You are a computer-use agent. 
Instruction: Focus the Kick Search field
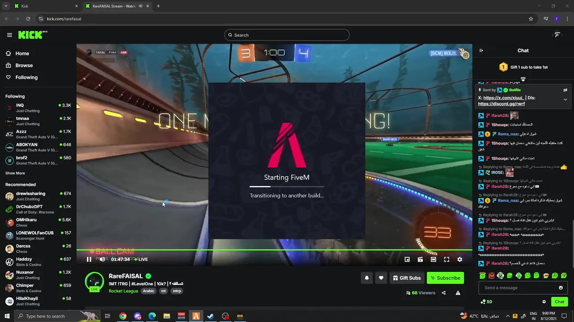[x=287, y=35]
